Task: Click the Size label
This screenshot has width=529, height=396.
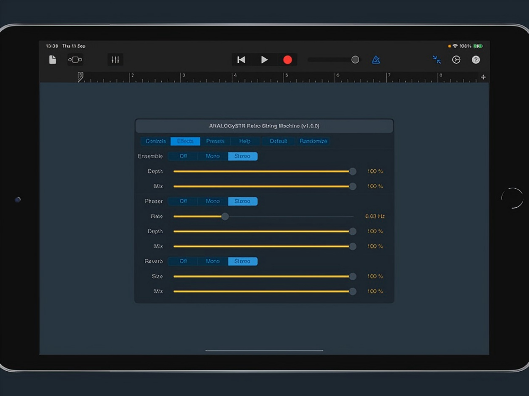Action: point(157,277)
